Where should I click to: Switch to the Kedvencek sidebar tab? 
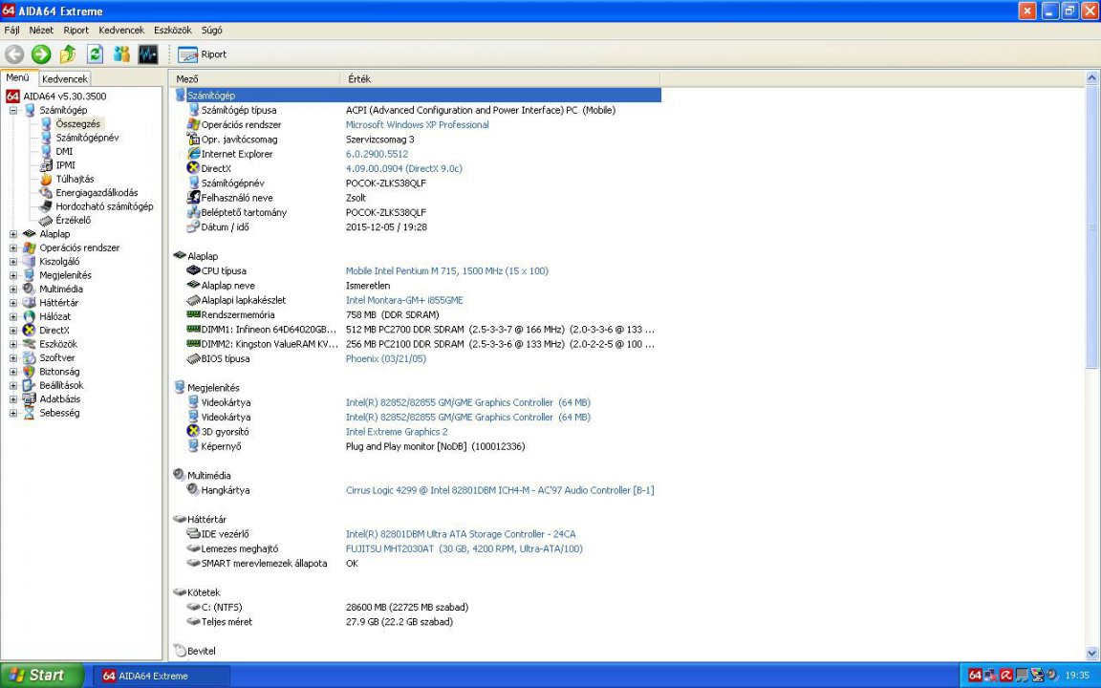[x=65, y=79]
